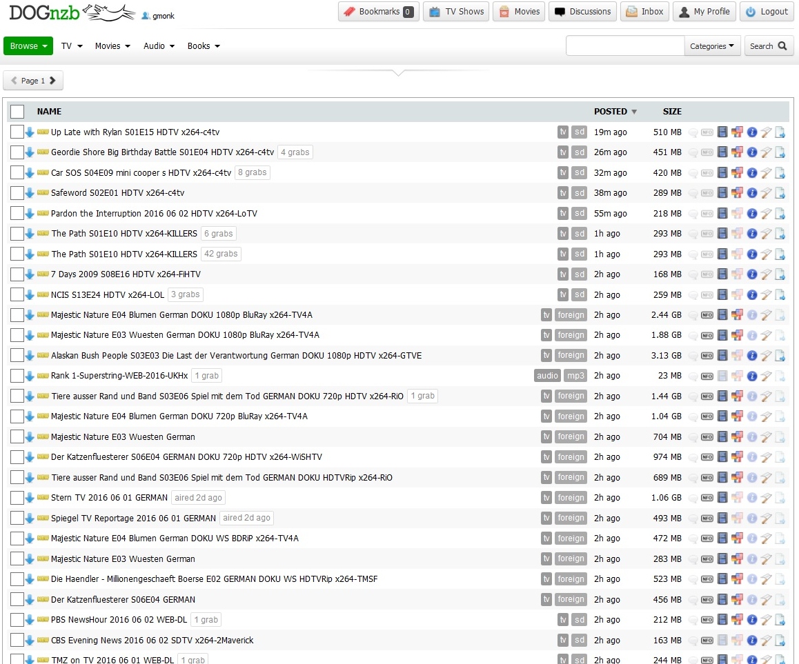799x664 pixels.
Task: Go to next page arrow
Action: (x=52, y=81)
